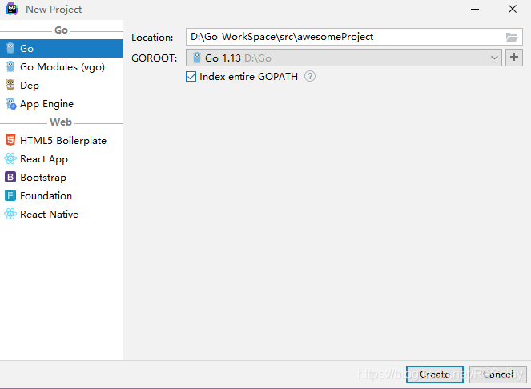Pick the Bootstrap template

point(62,178)
